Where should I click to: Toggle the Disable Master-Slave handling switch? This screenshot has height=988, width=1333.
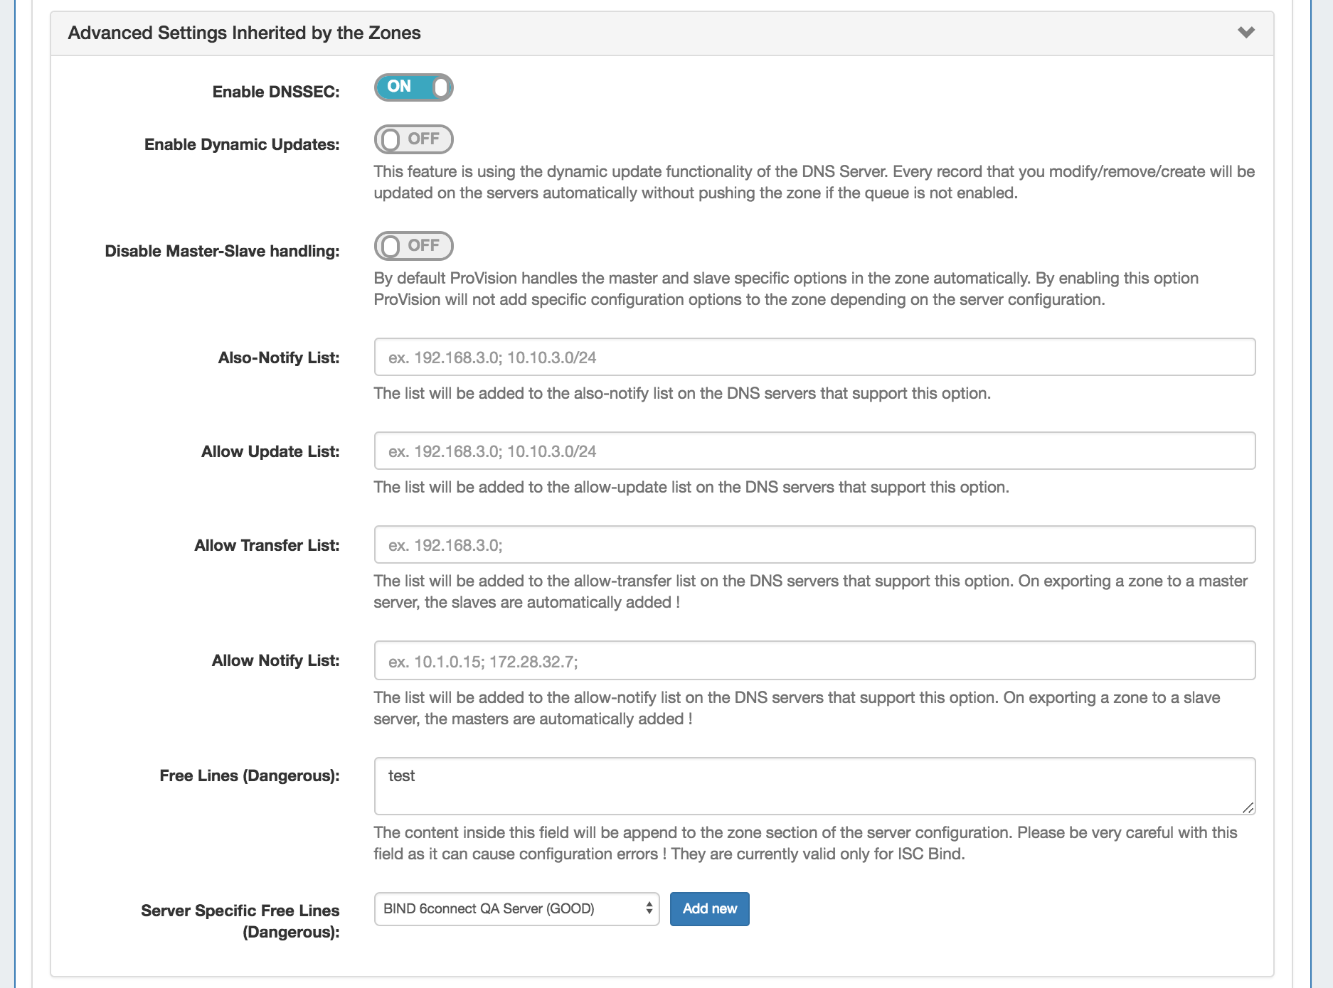tap(413, 246)
